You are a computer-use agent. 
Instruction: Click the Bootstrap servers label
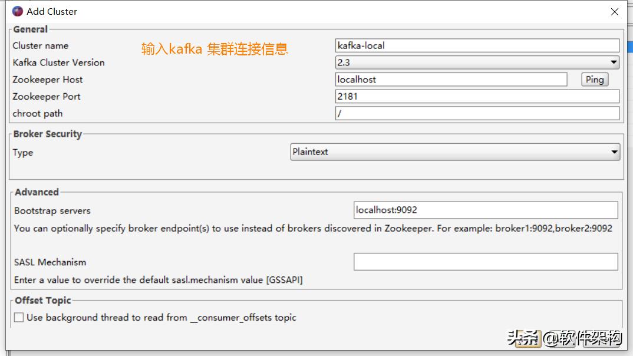pos(52,210)
